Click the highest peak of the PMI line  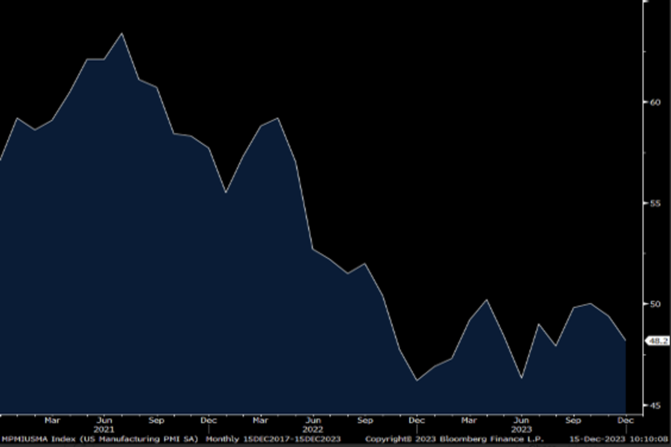[122, 34]
